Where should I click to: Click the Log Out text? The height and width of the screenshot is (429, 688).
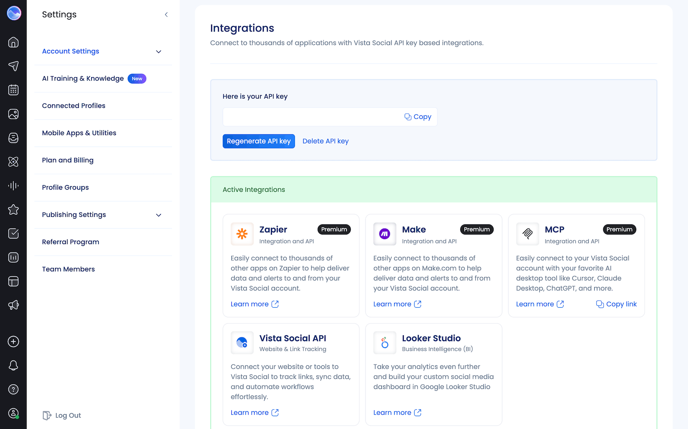68,416
